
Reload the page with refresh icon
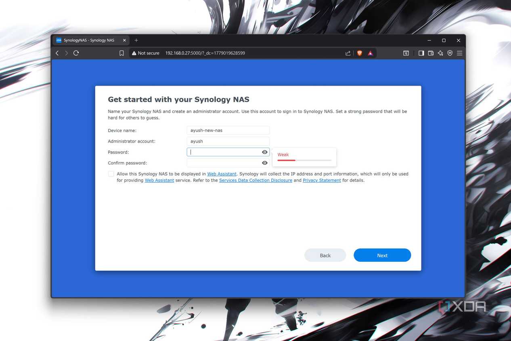pyautogui.click(x=76, y=53)
